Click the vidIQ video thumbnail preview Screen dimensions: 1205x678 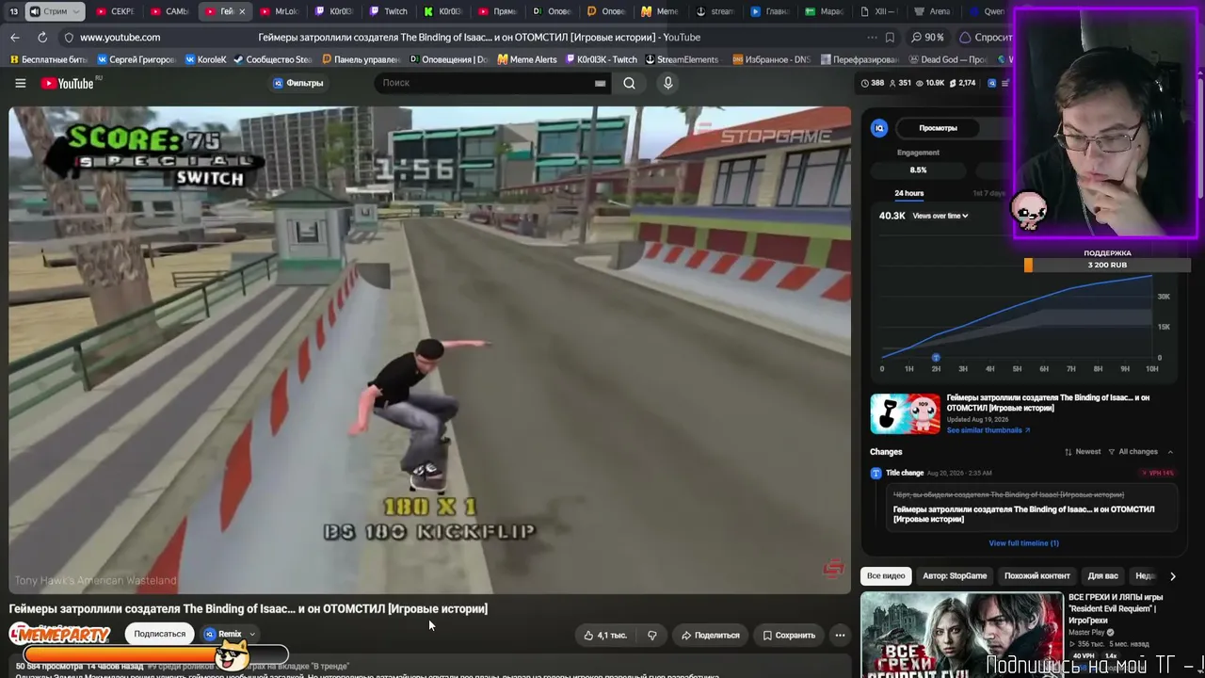[x=905, y=413]
